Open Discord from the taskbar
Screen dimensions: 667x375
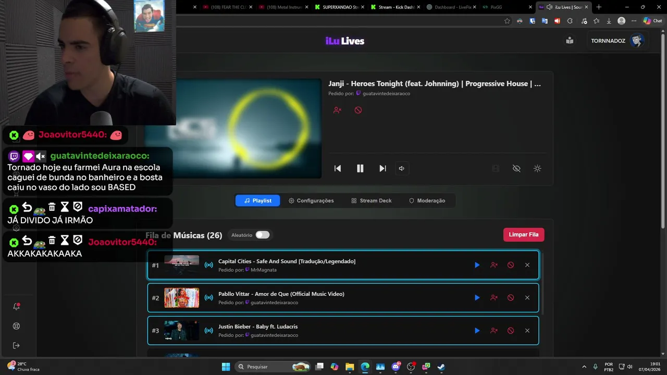coord(396,367)
